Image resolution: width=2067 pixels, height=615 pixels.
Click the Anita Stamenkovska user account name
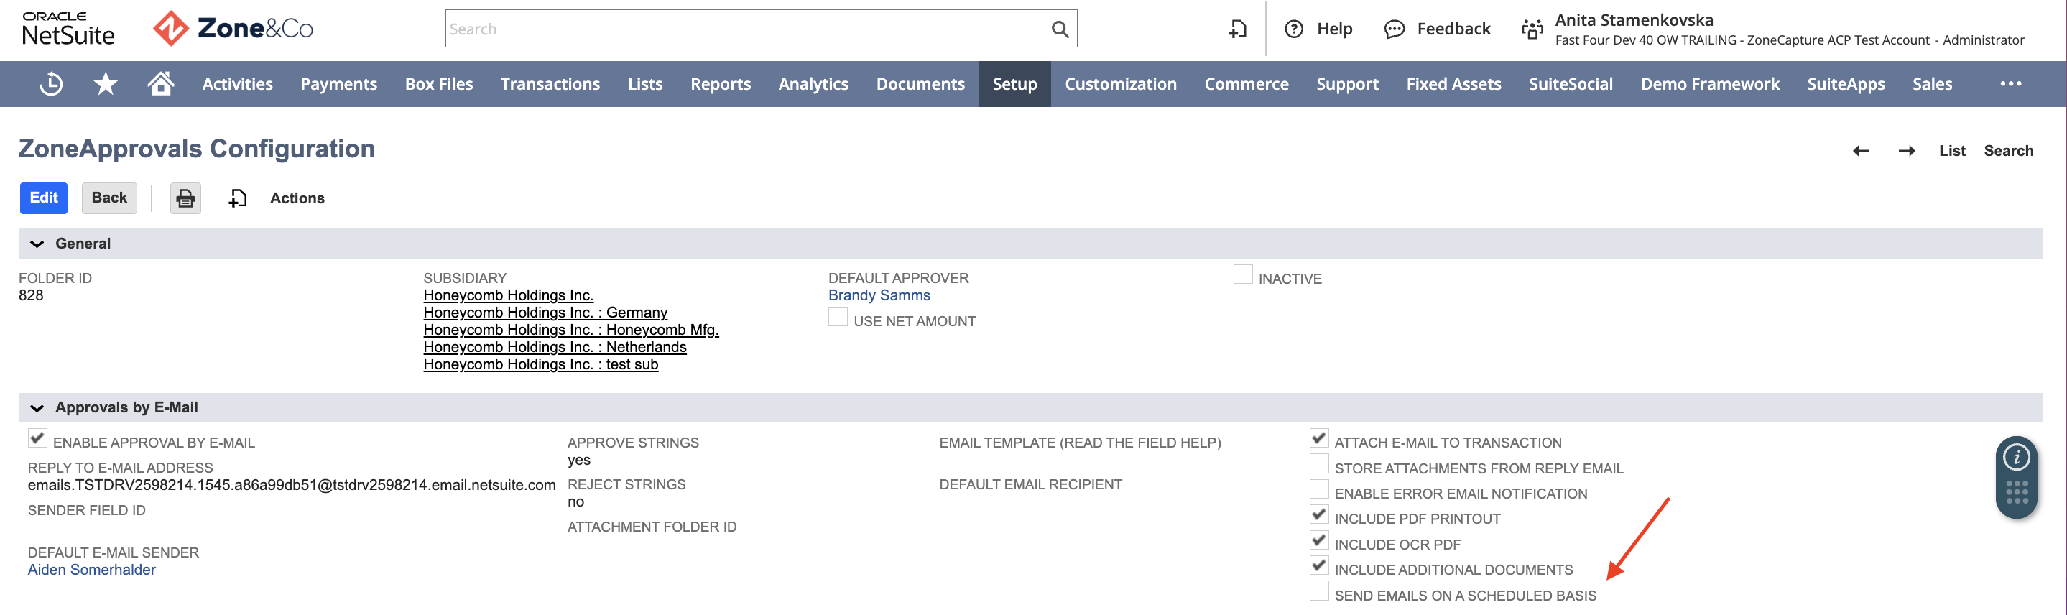click(x=1634, y=20)
